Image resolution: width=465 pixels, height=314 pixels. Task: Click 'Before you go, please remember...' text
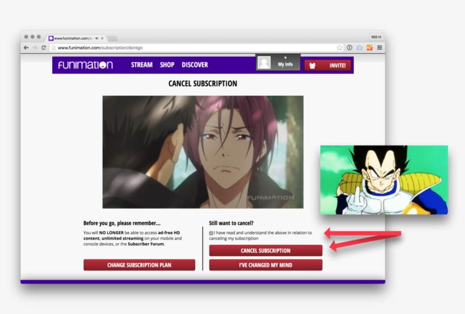coord(122,223)
